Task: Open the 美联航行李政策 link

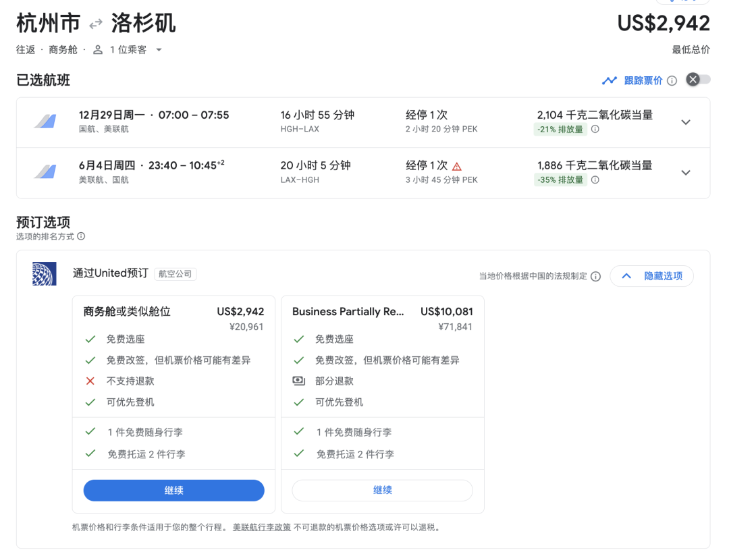Action: coord(262,527)
